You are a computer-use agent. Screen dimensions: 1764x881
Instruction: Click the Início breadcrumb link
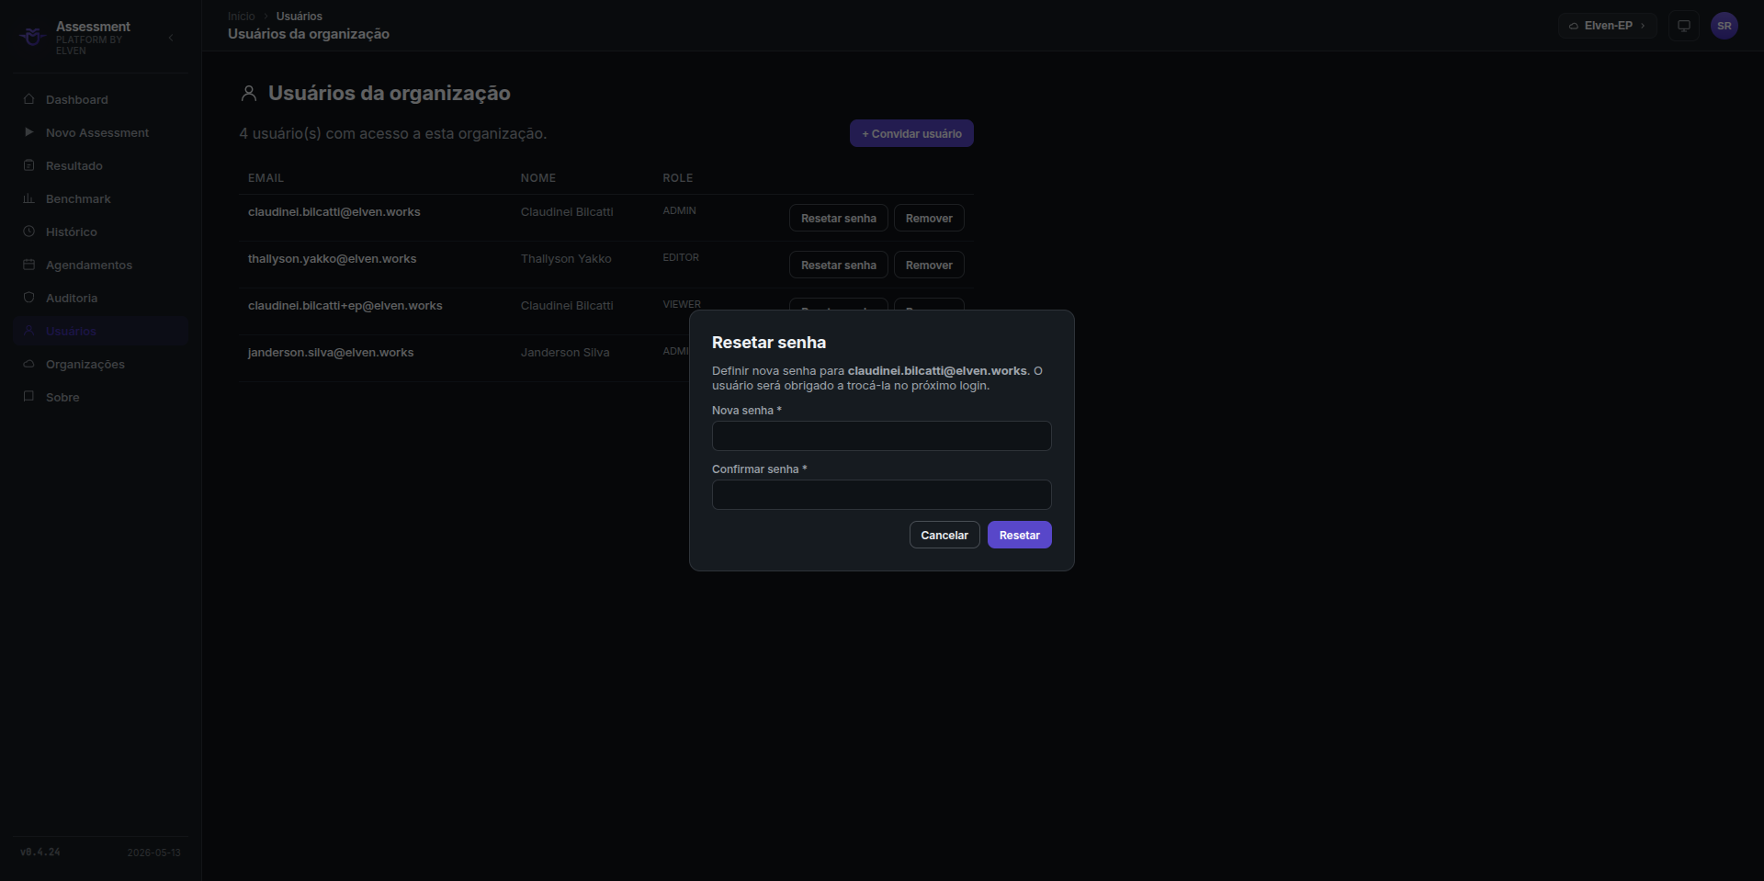(242, 17)
